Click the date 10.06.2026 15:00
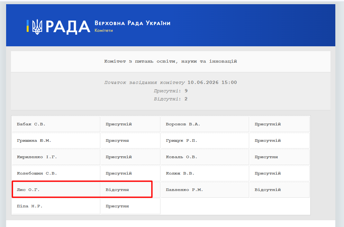The height and width of the screenshot is (227, 344). coord(212,82)
